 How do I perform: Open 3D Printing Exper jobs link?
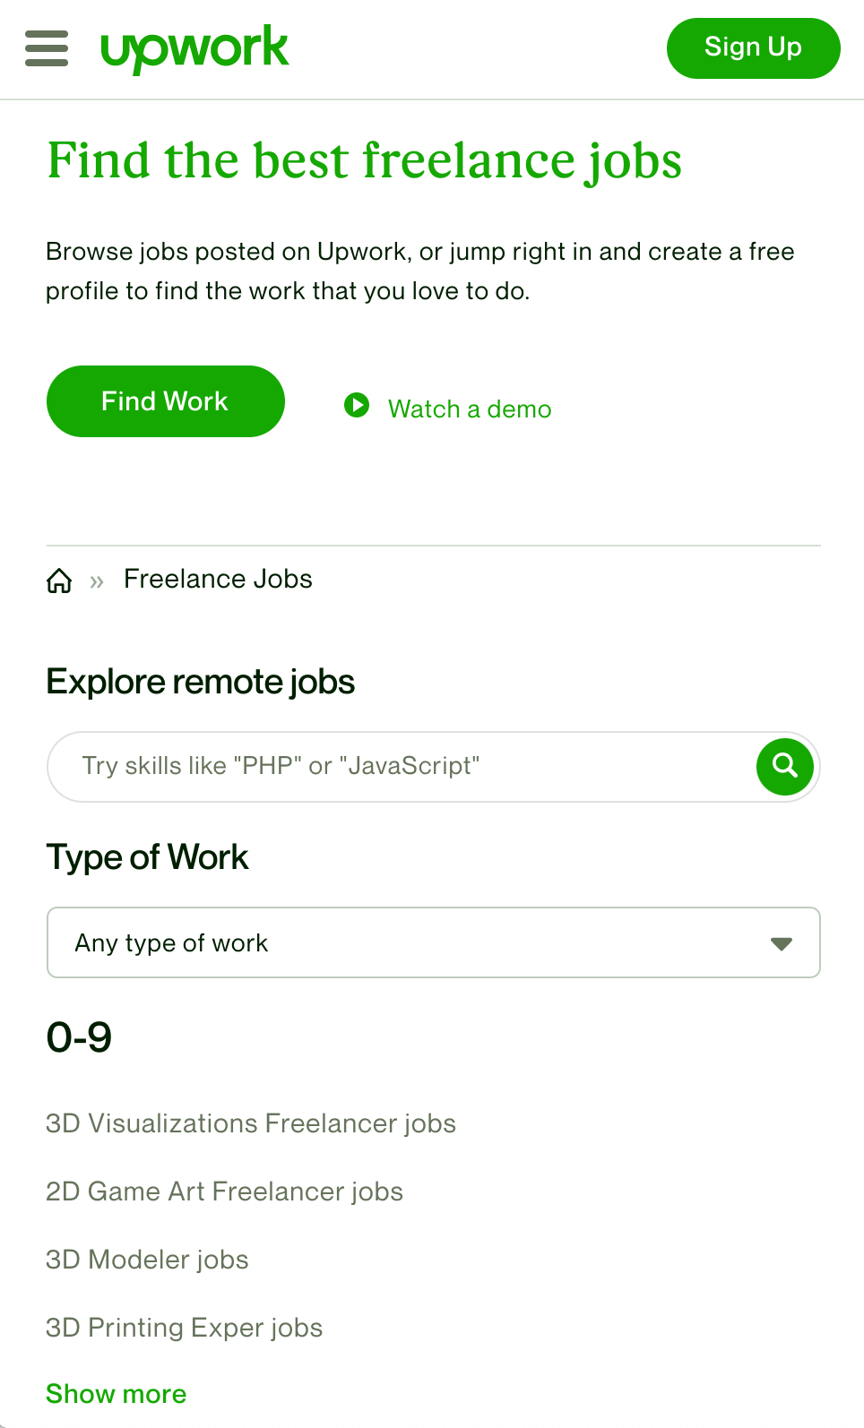(x=184, y=1328)
